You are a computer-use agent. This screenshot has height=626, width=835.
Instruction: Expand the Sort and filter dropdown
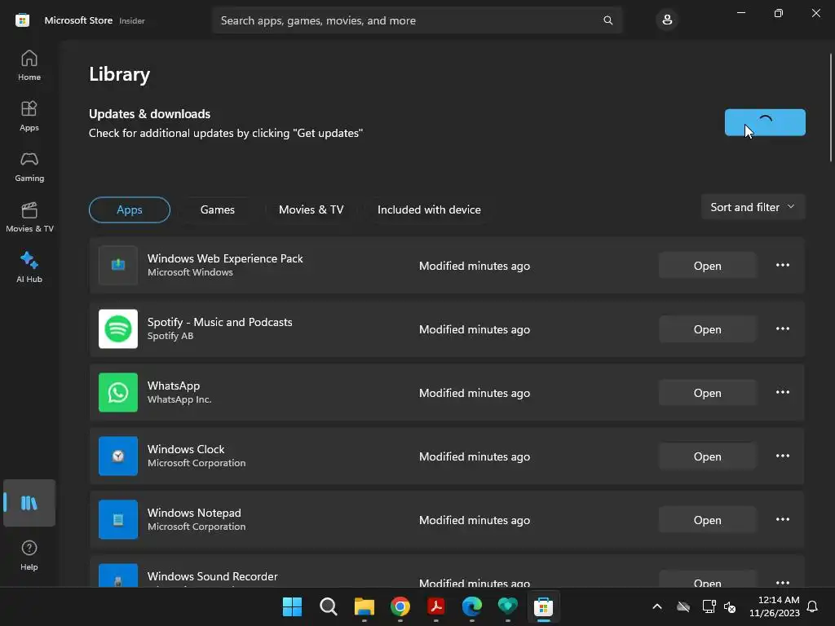[x=753, y=207]
